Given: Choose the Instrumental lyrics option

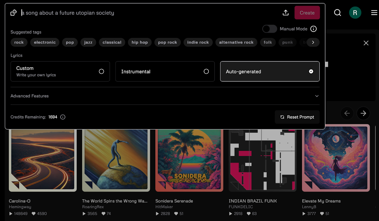Looking at the screenshot, I should tap(165, 71).
